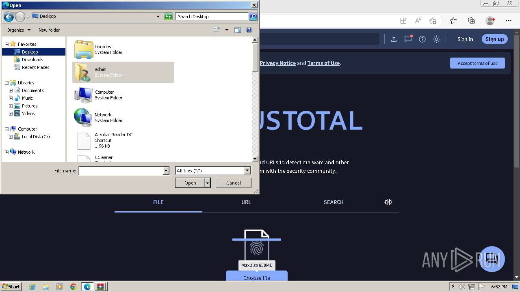Click the Sign in link

(x=465, y=39)
